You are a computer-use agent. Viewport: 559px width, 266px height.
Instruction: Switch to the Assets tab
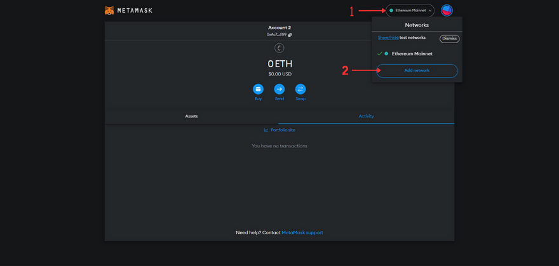[x=191, y=116]
